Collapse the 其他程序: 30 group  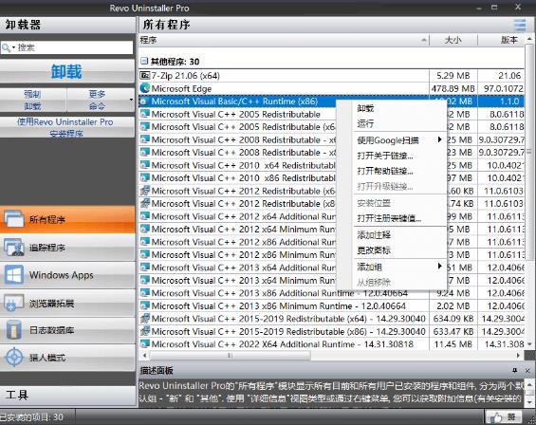click(144, 62)
